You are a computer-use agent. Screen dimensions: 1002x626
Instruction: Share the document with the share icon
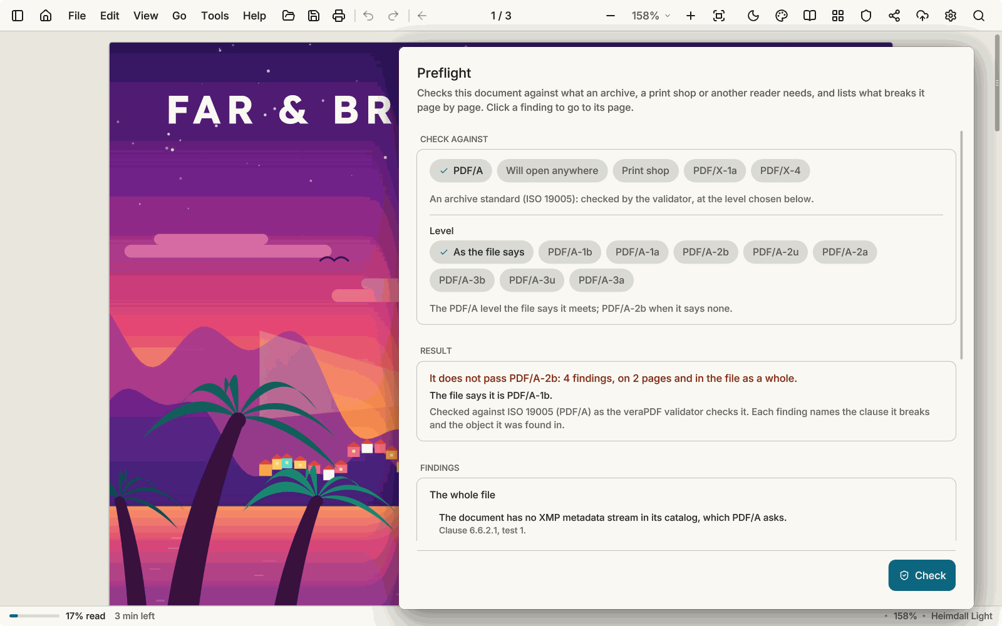pyautogui.click(x=894, y=16)
